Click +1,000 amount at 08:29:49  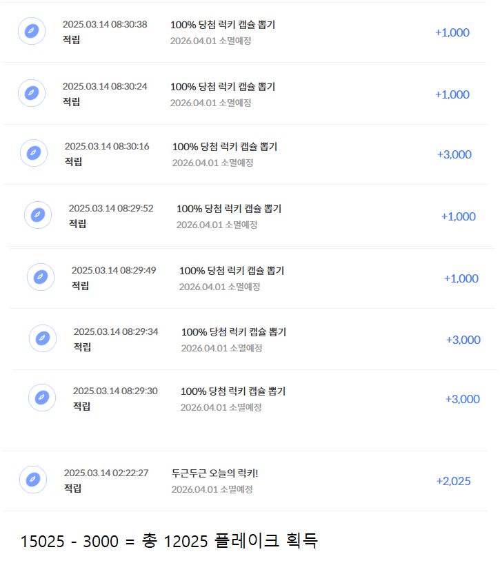tap(461, 278)
